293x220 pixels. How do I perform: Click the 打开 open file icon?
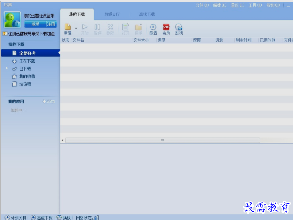(x=126, y=29)
